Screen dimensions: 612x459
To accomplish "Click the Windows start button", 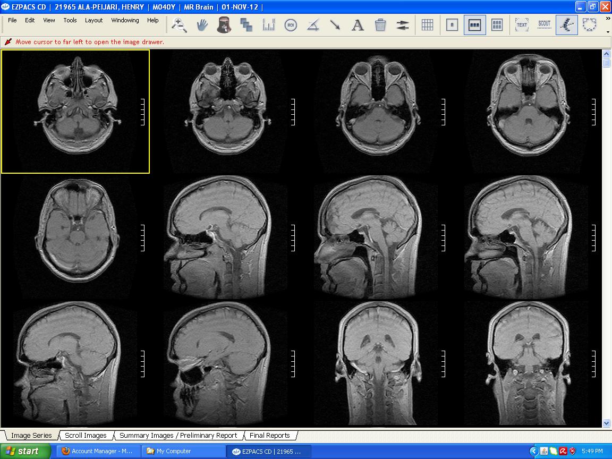I will pyautogui.click(x=22, y=451).
